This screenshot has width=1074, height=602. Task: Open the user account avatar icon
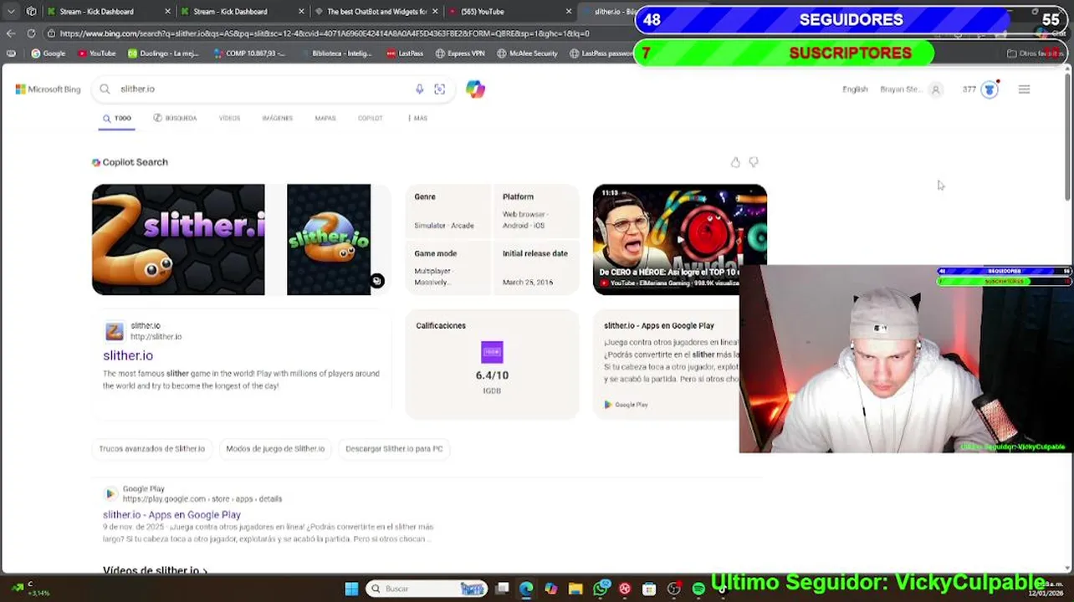[x=936, y=89]
